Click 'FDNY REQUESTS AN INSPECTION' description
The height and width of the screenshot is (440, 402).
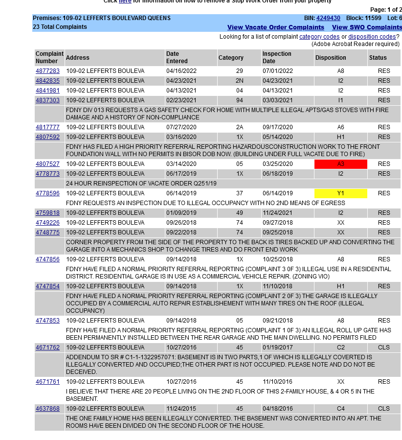click(x=205, y=204)
